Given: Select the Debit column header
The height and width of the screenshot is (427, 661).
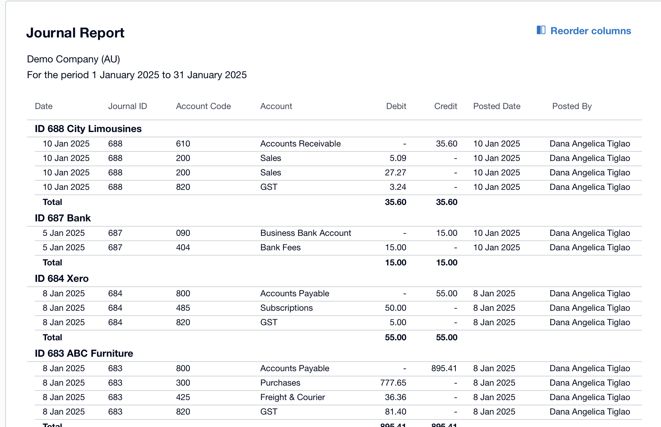Looking at the screenshot, I should point(396,106).
